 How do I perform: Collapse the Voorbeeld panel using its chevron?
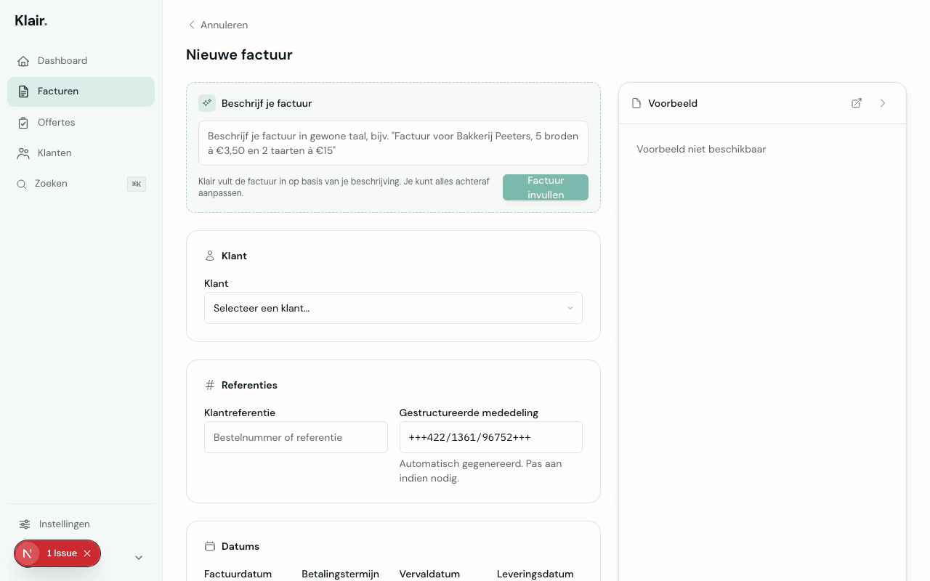883,103
